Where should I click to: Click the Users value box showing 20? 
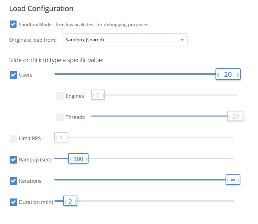click(228, 75)
